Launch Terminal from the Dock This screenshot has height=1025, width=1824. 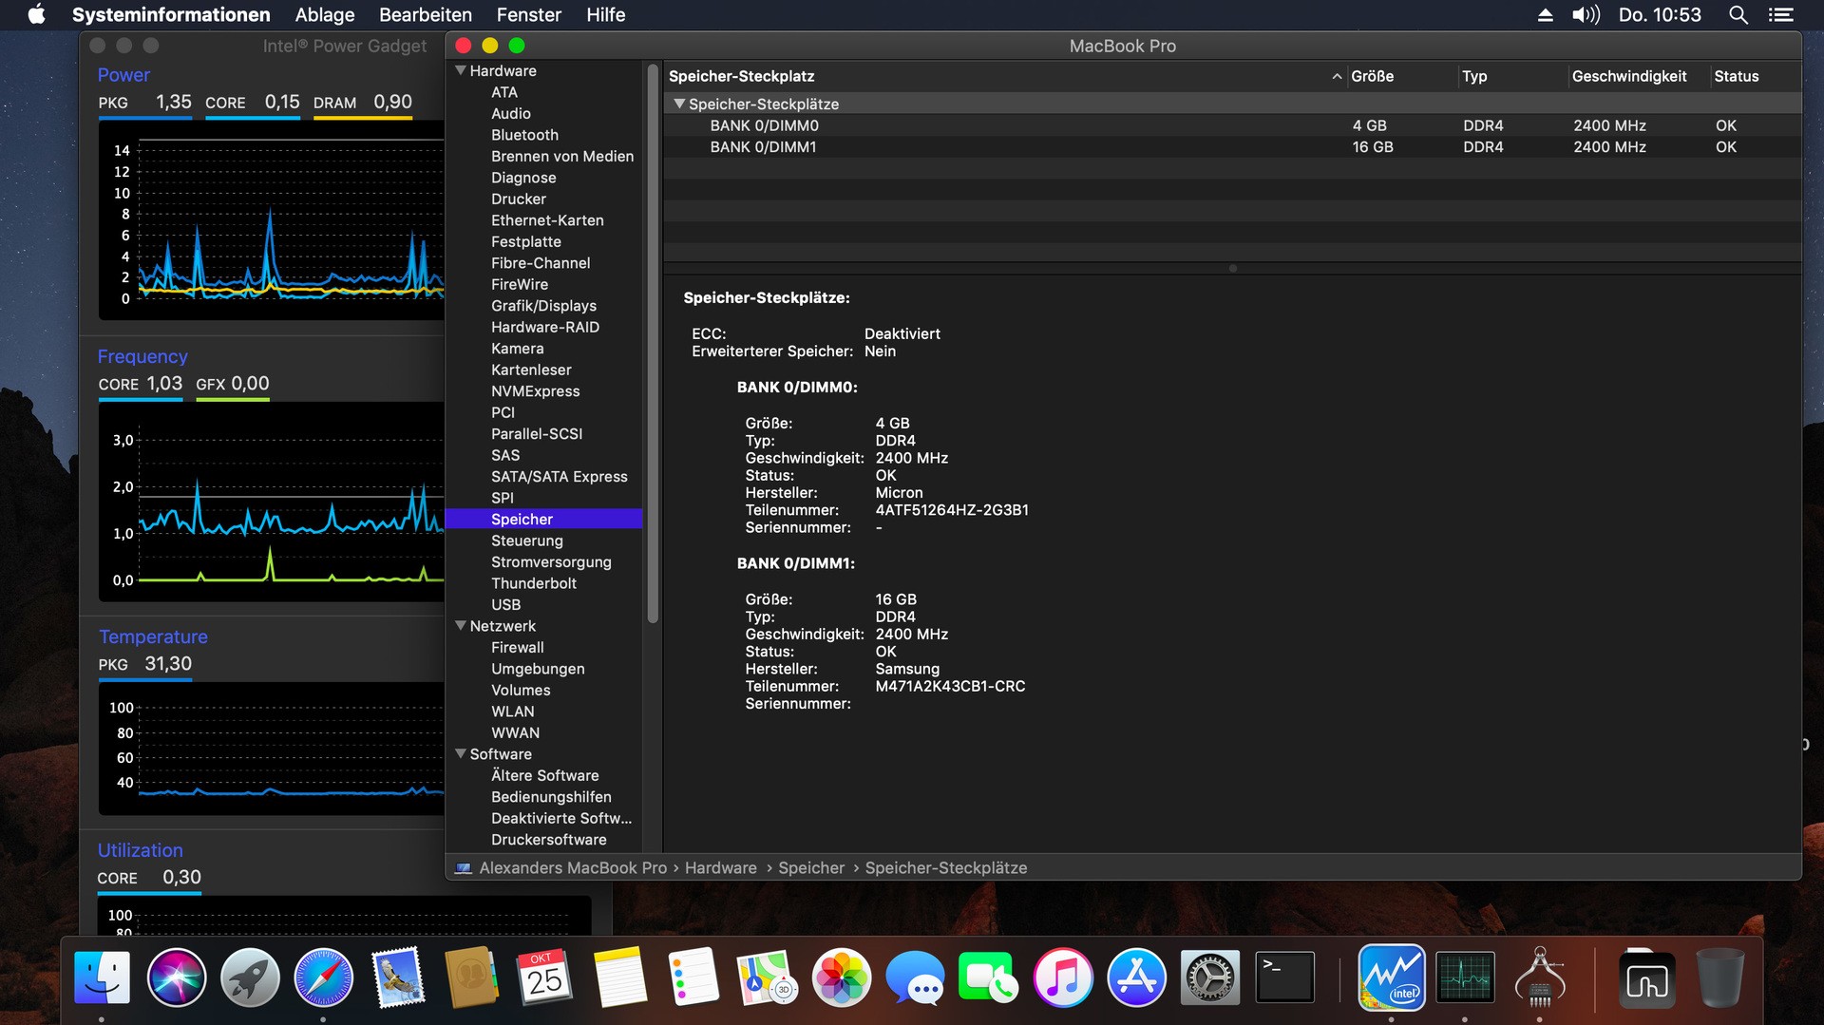point(1284,977)
